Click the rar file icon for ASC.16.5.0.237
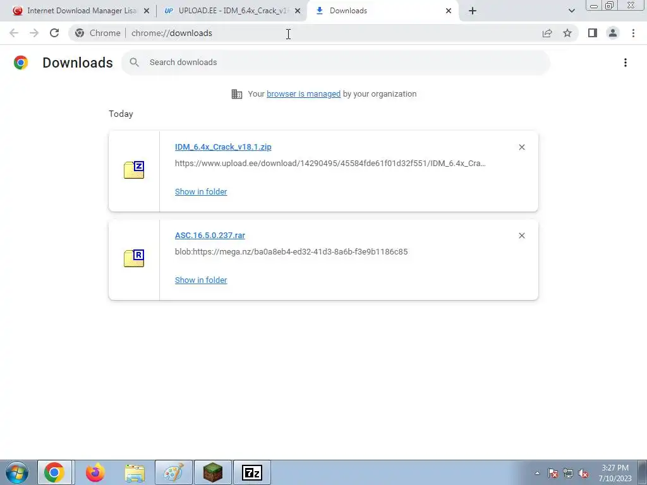The image size is (647, 485). click(134, 258)
